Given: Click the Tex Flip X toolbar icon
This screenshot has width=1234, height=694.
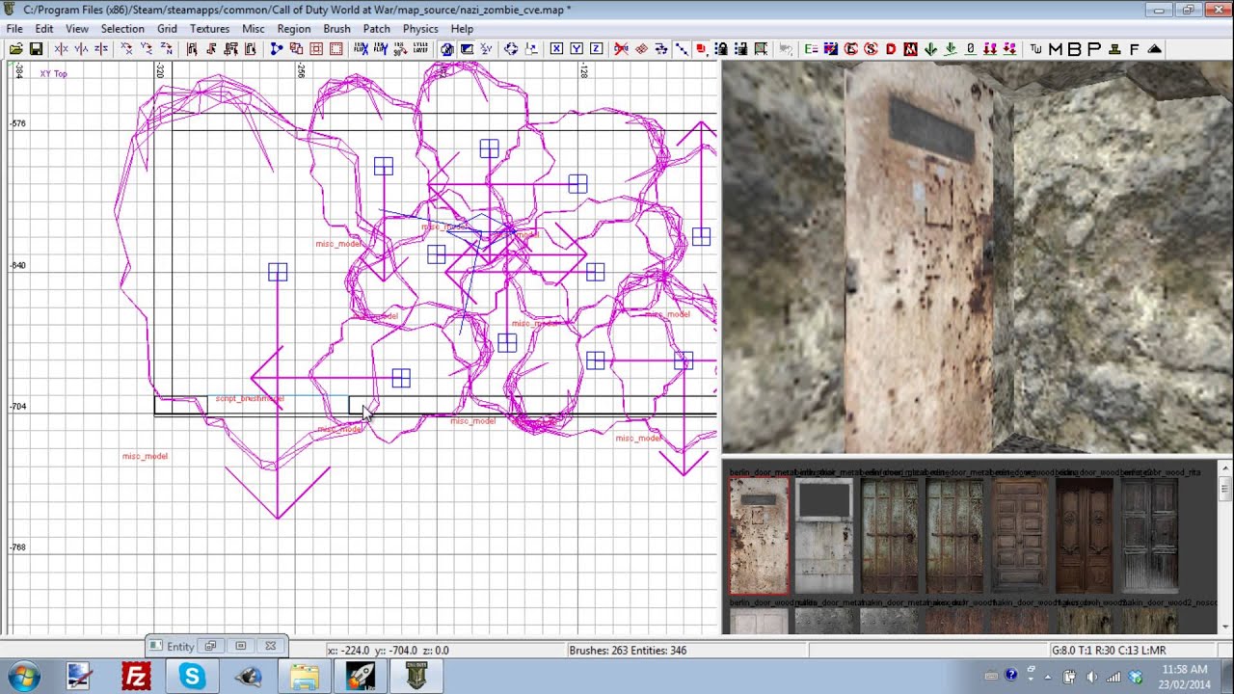Looking at the screenshot, I should click(361, 49).
